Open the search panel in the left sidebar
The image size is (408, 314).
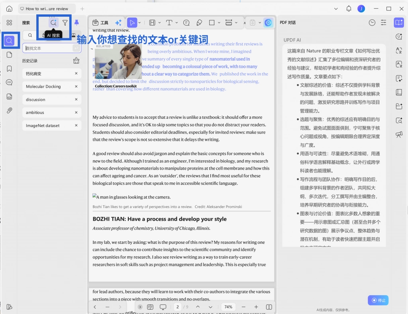click(x=10, y=41)
